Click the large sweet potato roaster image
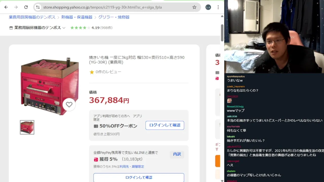324x182 pixels. point(50,86)
